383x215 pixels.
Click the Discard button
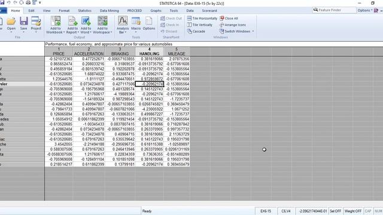[x=169, y=31]
